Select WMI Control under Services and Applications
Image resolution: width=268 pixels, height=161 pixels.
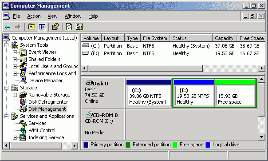(42, 130)
